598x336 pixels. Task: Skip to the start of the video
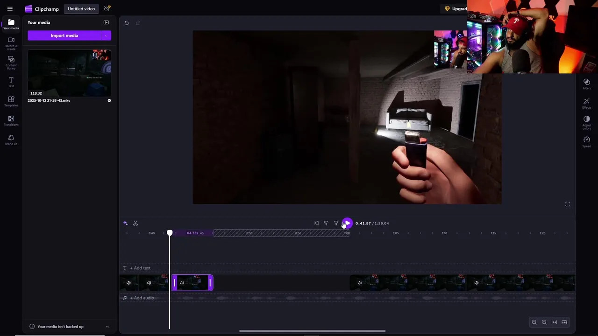click(x=316, y=223)
